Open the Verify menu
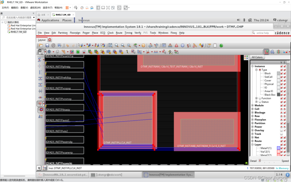The image size is (291, 182). click(138, 33)
